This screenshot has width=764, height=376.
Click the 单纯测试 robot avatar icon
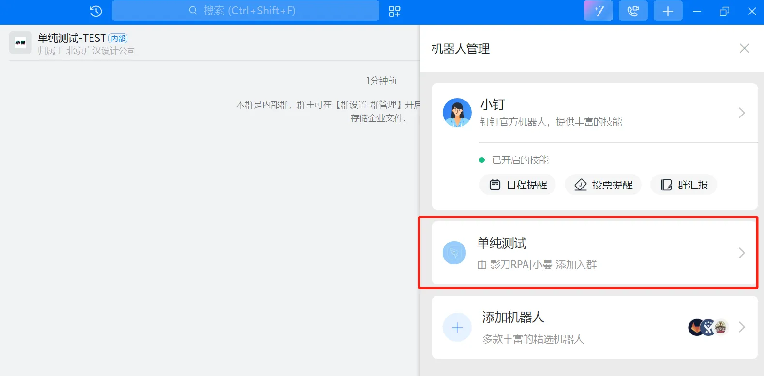454,253
